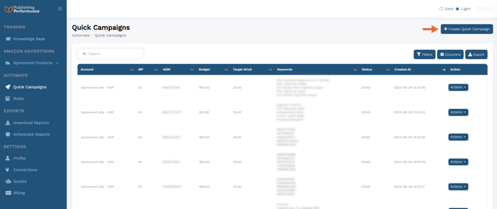Click Sponsored ads - KDP in $45.00 row

(97, 137)
